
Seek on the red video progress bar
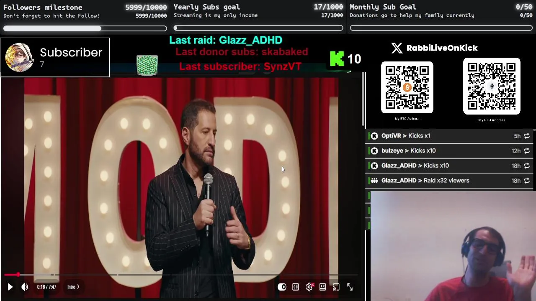(x=180, y=275)
